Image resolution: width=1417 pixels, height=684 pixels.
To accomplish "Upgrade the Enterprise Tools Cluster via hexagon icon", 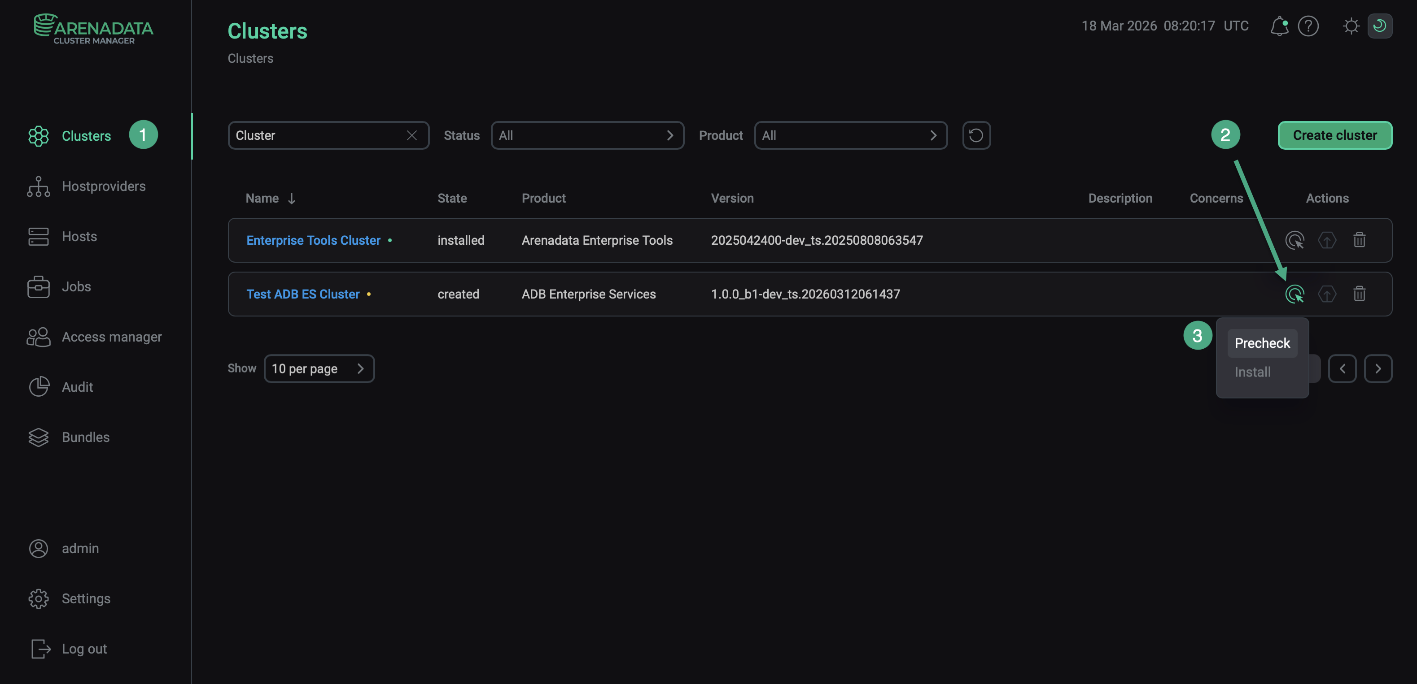I will pos(1327,240).
